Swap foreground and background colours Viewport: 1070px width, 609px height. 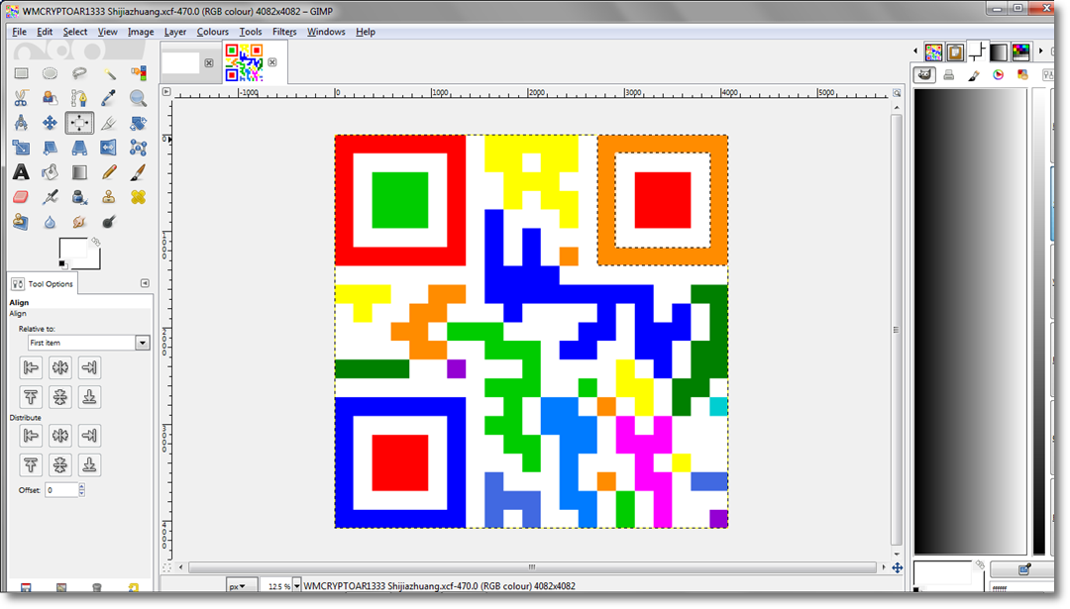click(95, 242)
